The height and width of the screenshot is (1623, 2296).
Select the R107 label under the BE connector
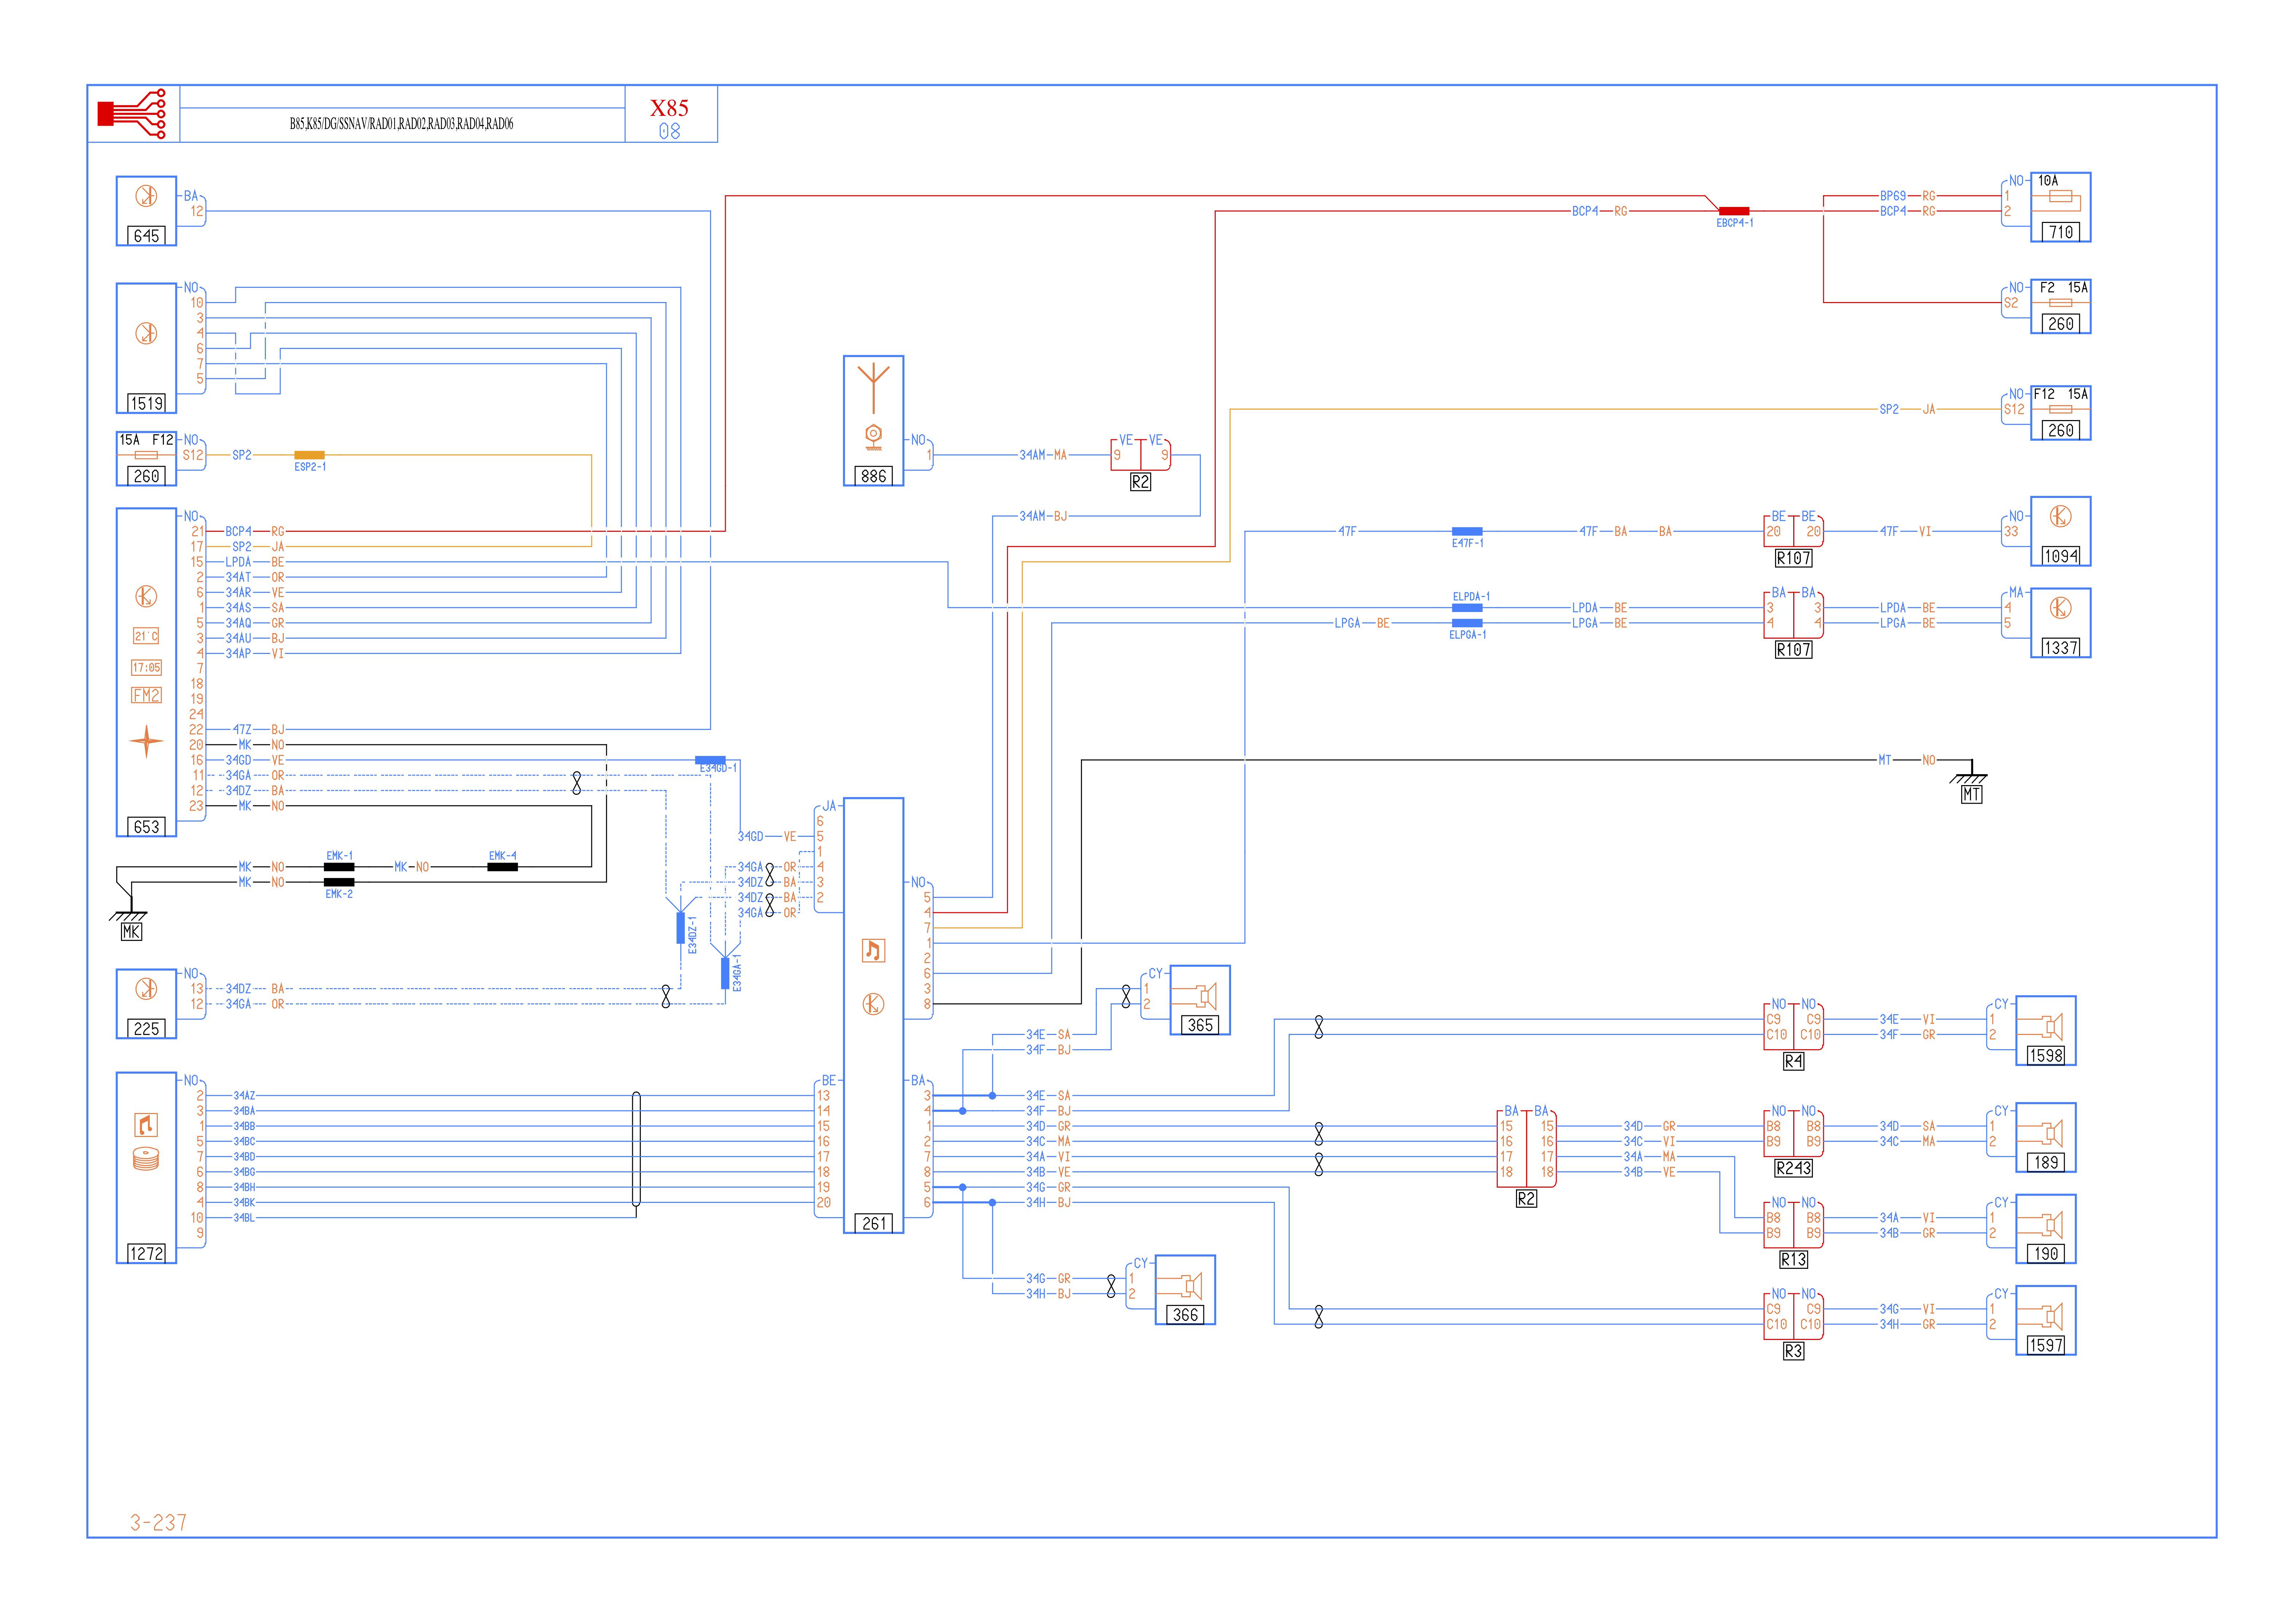[x=1793, y=558]
